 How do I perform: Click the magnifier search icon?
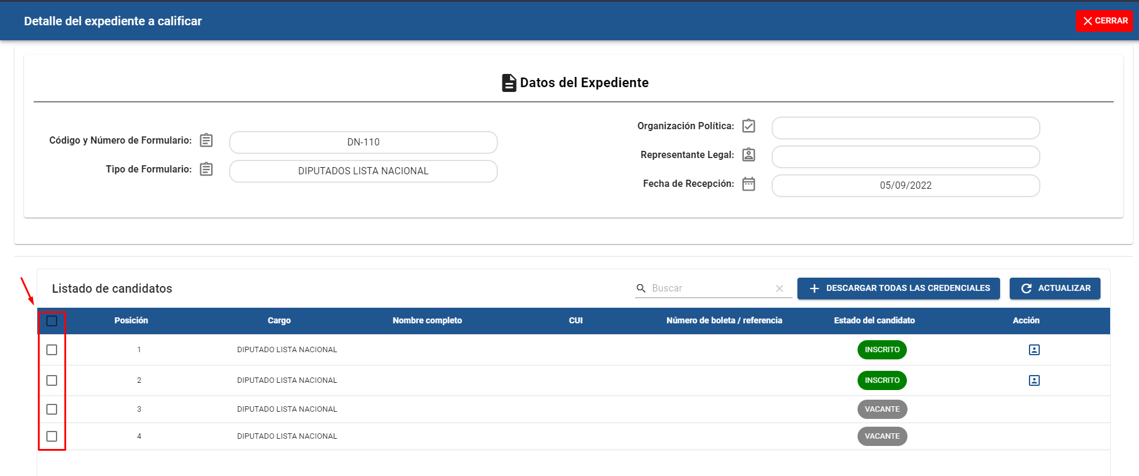pyautogui.click(x=641, y=288)
